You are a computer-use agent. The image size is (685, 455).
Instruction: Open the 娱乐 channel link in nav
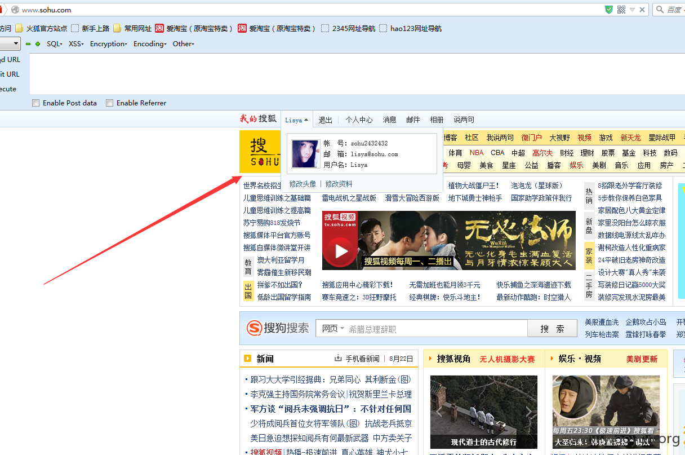(x=576, y=165)
